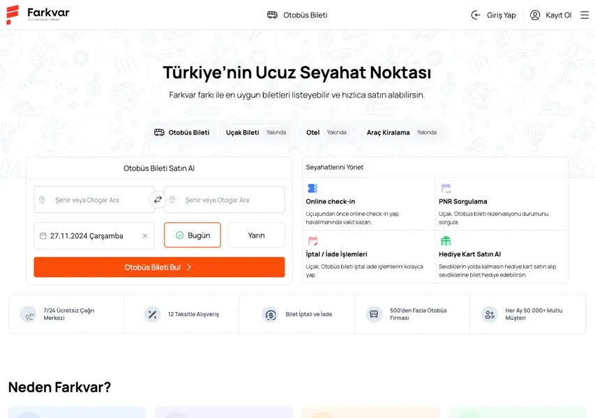
Task: Click the calendar icon in date field
Action: tap(43, 235)
